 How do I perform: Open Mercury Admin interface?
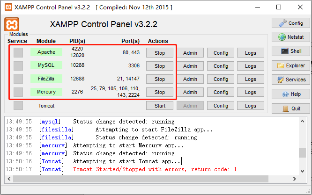coord(190,92)
